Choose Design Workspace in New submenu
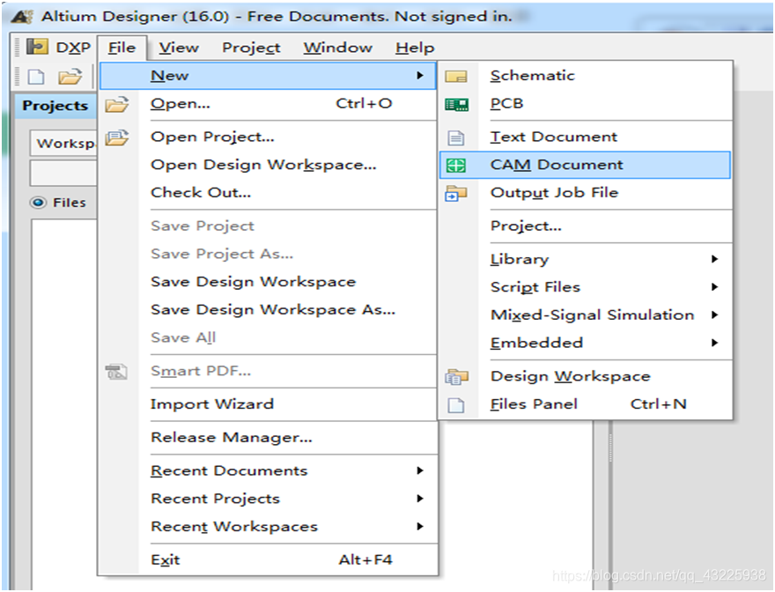The image size is (775, 592). [585, 376]
